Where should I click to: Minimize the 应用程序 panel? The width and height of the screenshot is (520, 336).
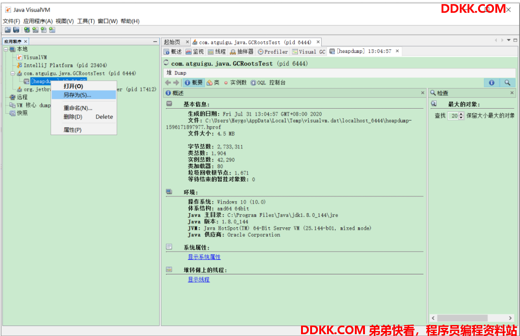[x=155, y=42]
